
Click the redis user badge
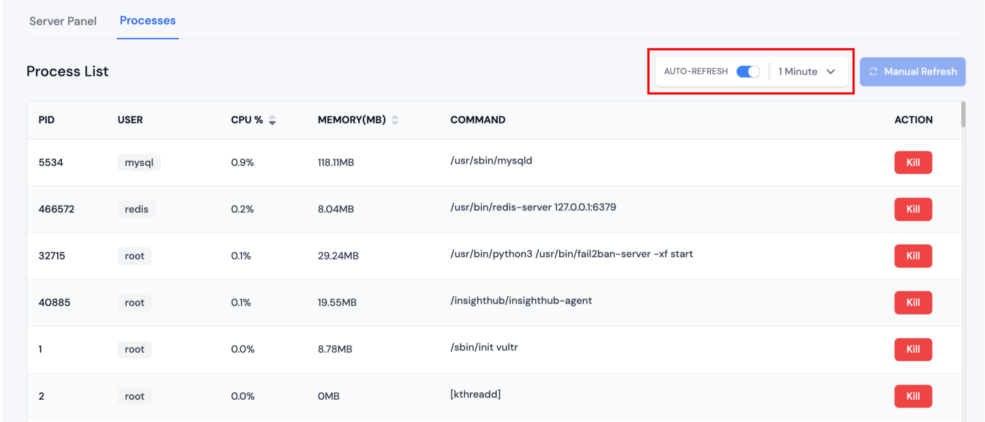pyautogui.click(x=136, y=209)
